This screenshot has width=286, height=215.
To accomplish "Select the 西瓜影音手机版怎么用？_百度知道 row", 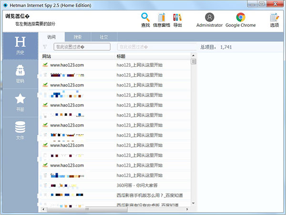I will point(116,195).
